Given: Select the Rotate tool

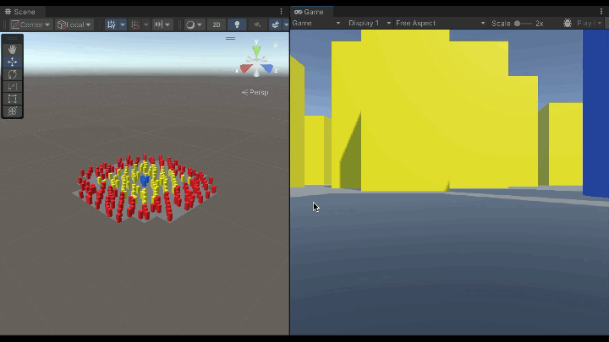Looking at the screenshot, I should (x=12, y=74).
